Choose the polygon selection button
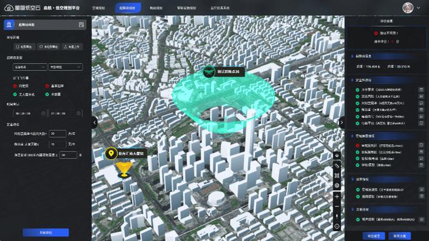Screen dimensions: 429x241 49,47
